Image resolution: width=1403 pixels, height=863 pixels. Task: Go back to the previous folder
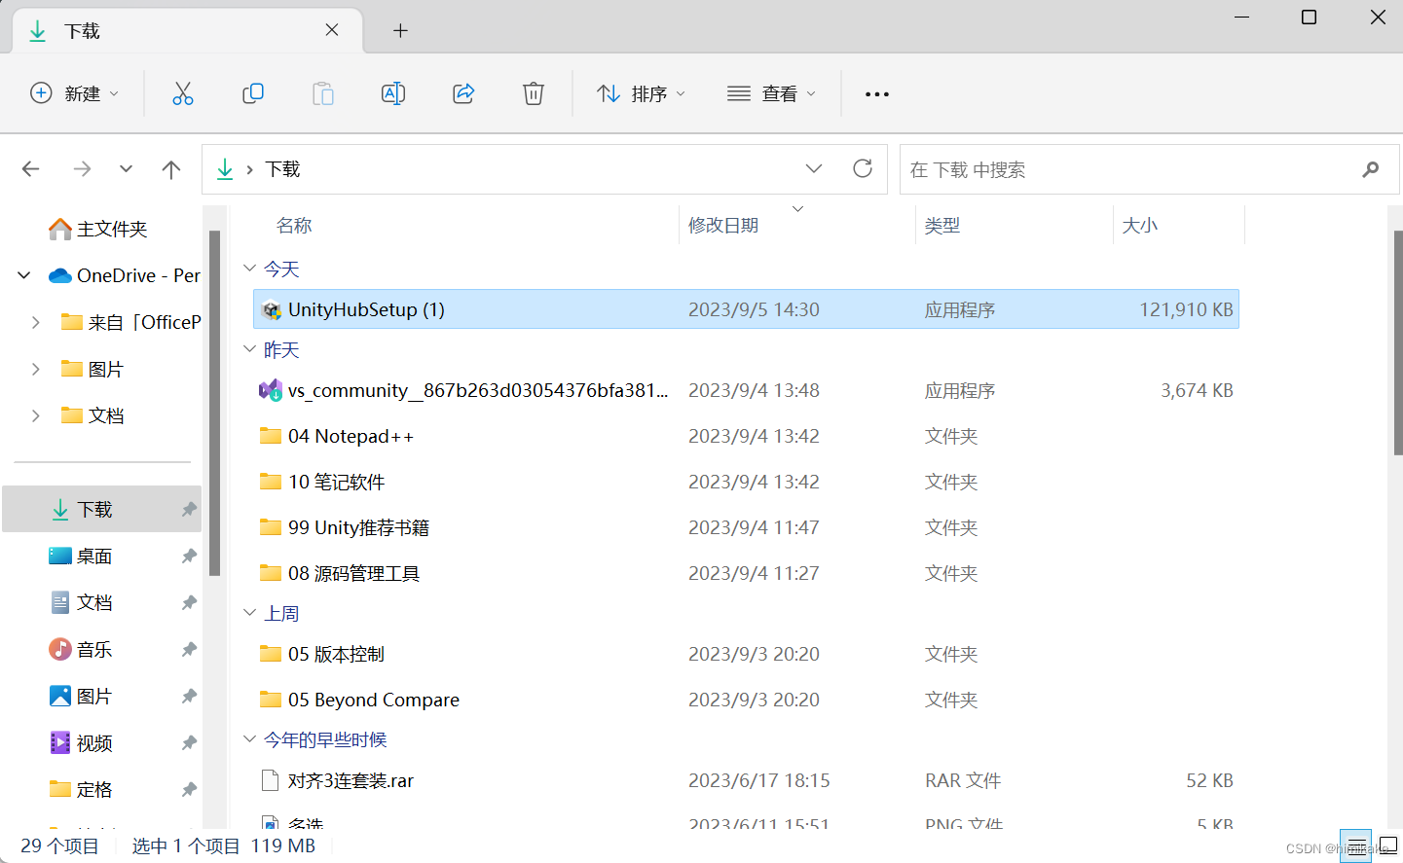coord(30,168)
